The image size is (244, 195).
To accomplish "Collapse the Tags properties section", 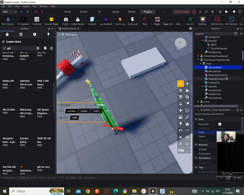I will 196,167.
